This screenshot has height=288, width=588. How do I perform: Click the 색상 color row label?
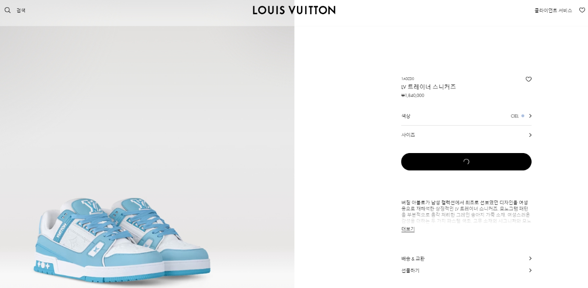pyautogui.click(x=406, y=116)
